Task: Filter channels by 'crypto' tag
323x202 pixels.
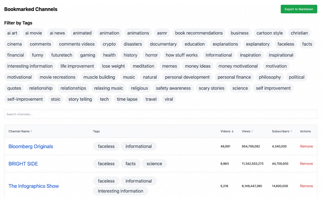Action: [x=109, y=44]
